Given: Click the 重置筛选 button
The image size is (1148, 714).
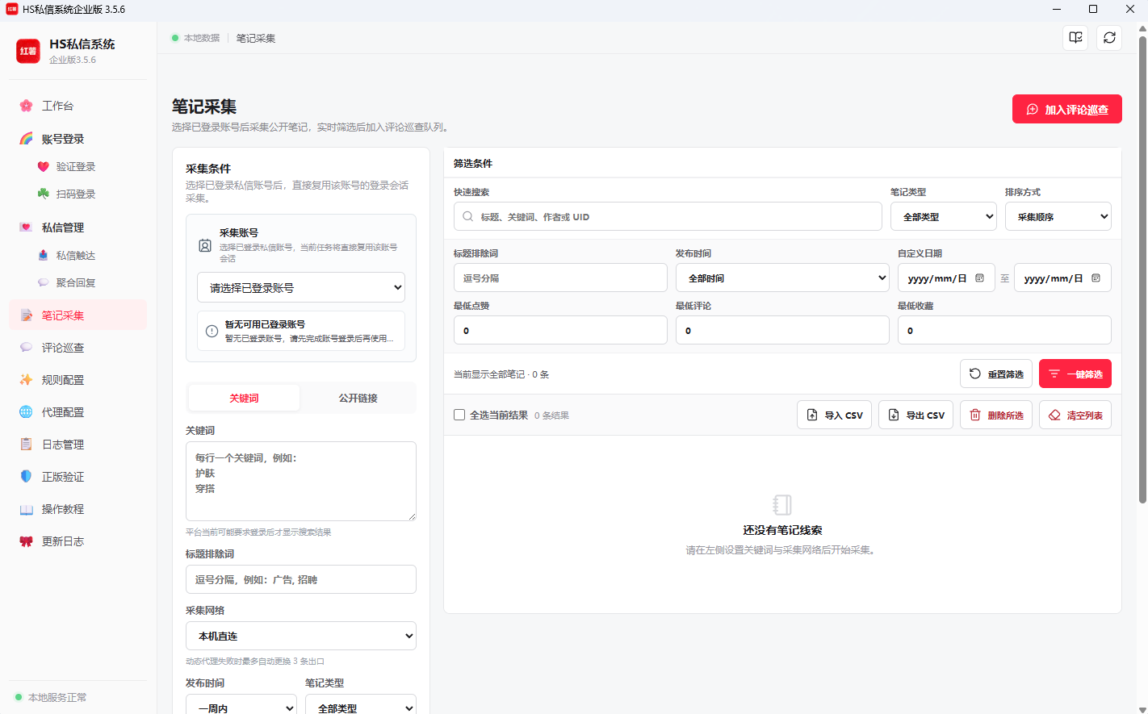Looking at the screenshot, I should click(996, 374).
